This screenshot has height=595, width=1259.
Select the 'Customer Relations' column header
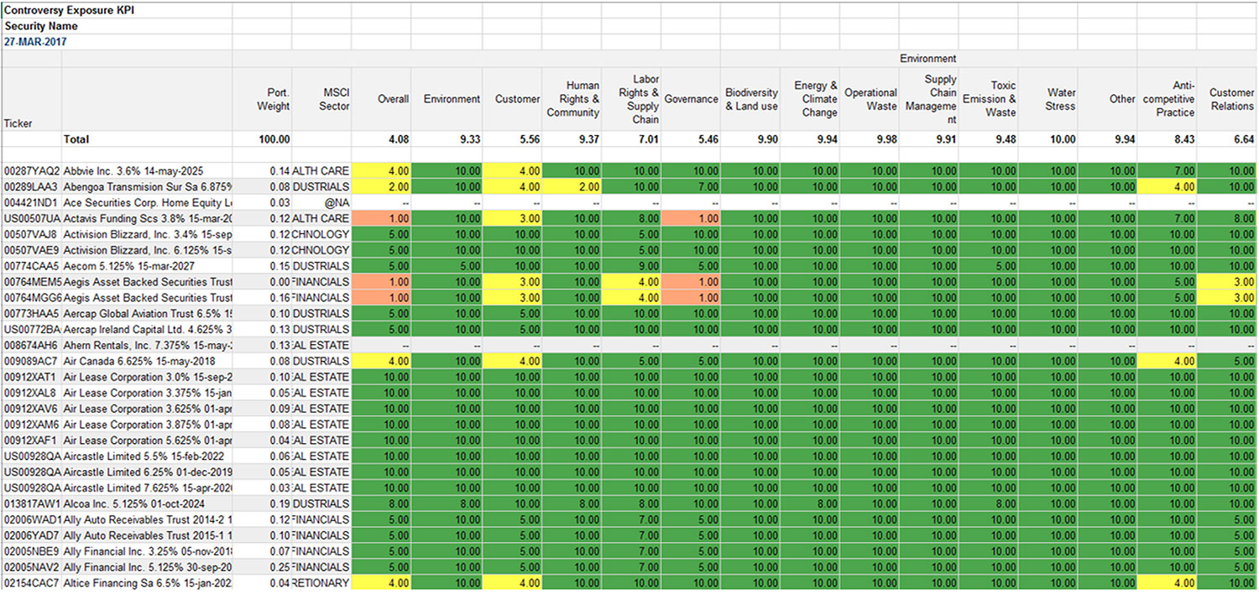(x=1231, y=99)
